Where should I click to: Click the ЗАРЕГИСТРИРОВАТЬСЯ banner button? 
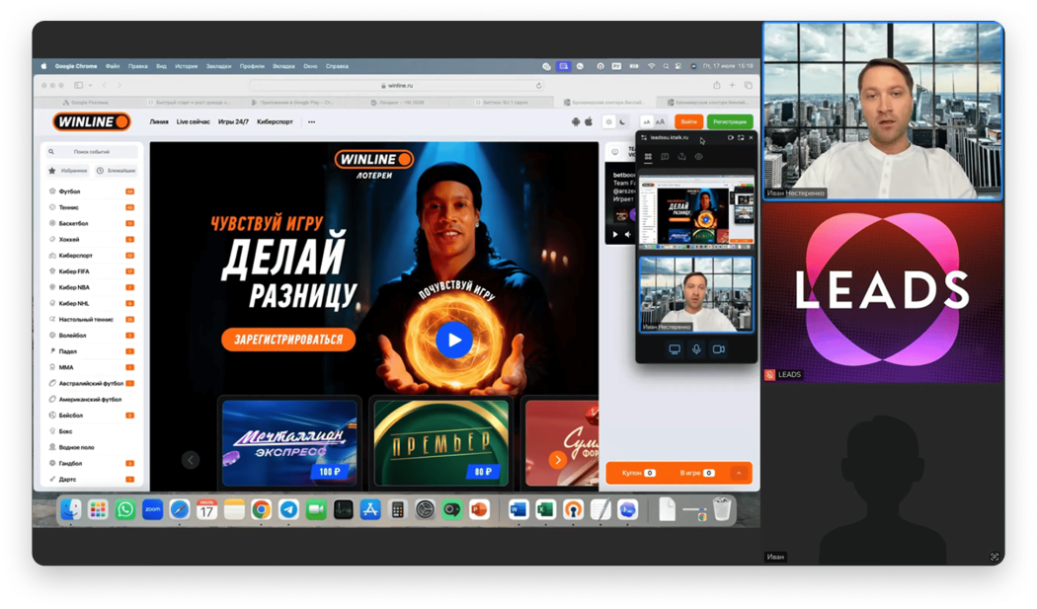(288, 340)
